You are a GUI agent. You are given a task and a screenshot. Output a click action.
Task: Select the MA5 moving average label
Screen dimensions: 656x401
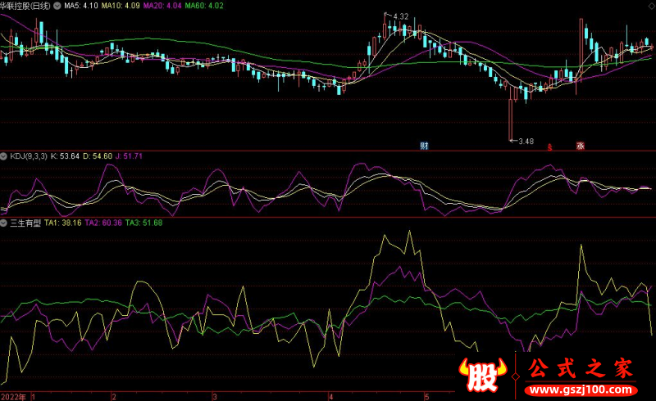coord(81,6)
